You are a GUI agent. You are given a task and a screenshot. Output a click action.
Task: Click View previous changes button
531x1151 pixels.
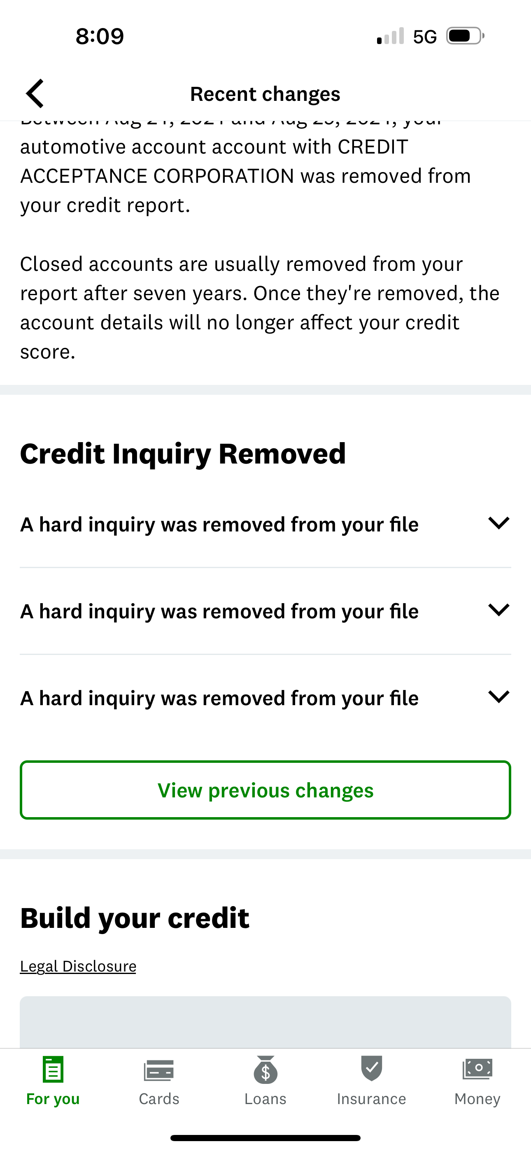[x=265, y=790]
